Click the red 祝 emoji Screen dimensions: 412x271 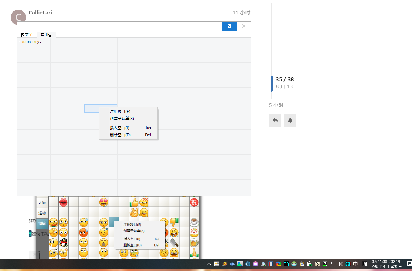(x=194, y=202)
